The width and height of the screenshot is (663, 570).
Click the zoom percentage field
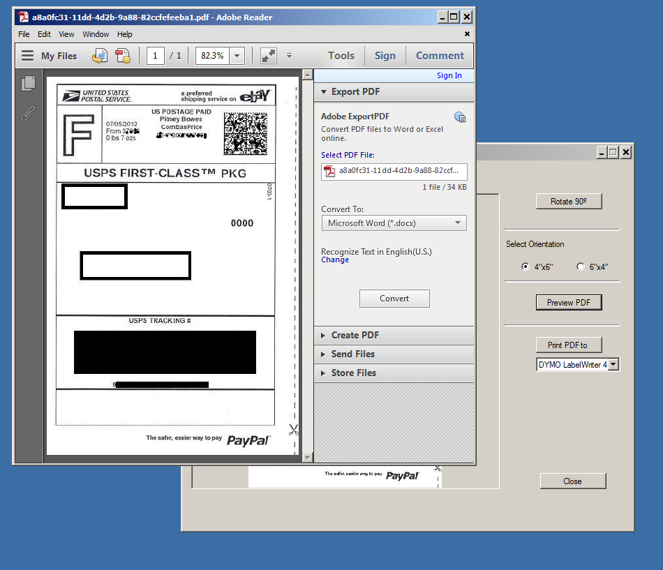[212, 56]
